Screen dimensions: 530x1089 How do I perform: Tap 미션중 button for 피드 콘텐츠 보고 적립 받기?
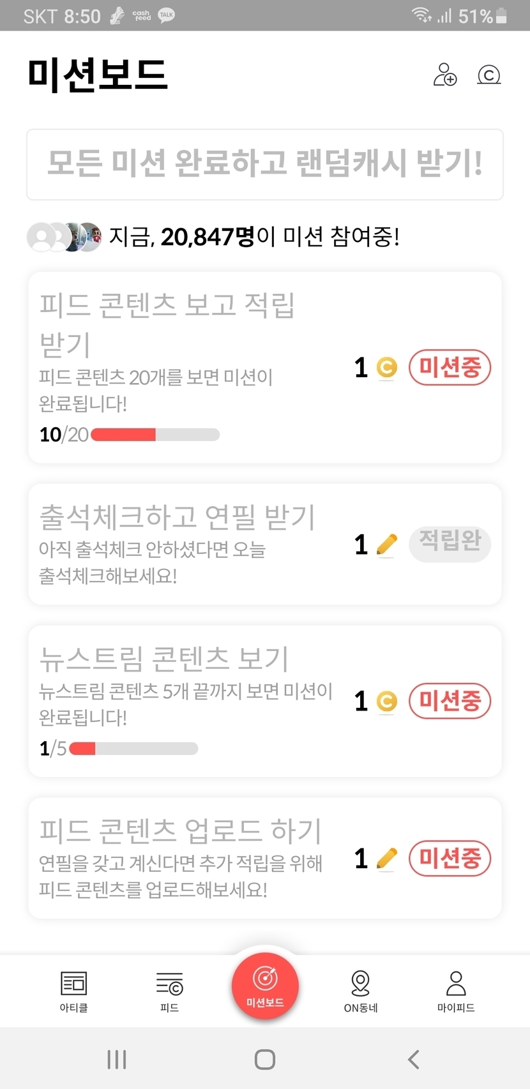[450, 367]
